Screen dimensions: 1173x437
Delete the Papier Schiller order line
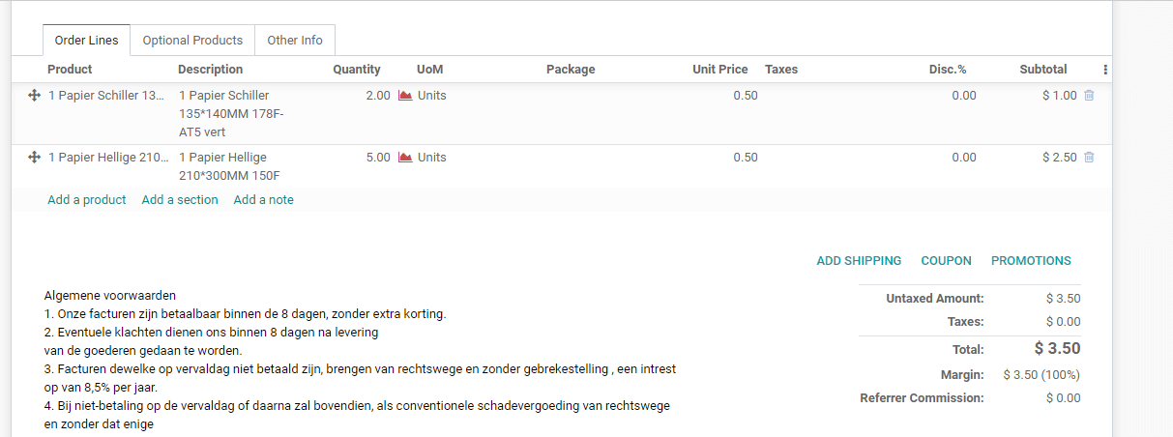1089,96
